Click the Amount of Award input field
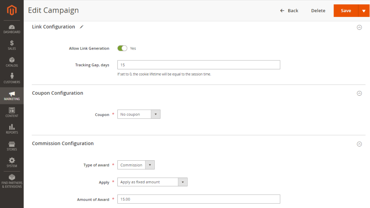This screenshot has width=370, height=208. pos(199,199)
